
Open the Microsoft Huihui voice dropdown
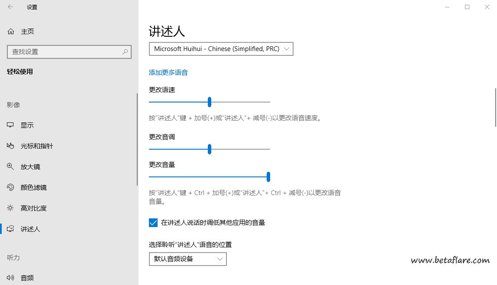pos(221,49)
